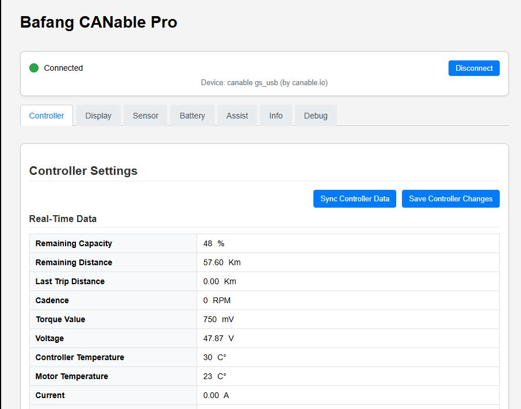The height and width of the screenshot is (409, 521).
Task: Click the Connected status text
Action: click(63, 68)
